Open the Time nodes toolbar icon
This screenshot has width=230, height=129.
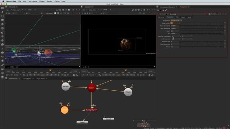pos(3,16)
